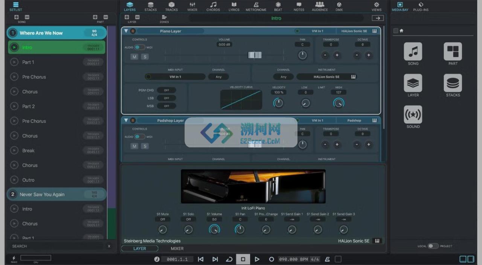
Task: Add a new song with plus button
Action: coord(17,17)
